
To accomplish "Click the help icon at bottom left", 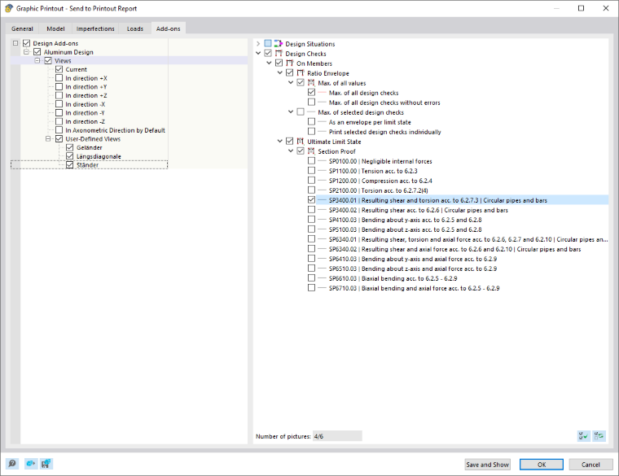I will (x=12, y=464).
